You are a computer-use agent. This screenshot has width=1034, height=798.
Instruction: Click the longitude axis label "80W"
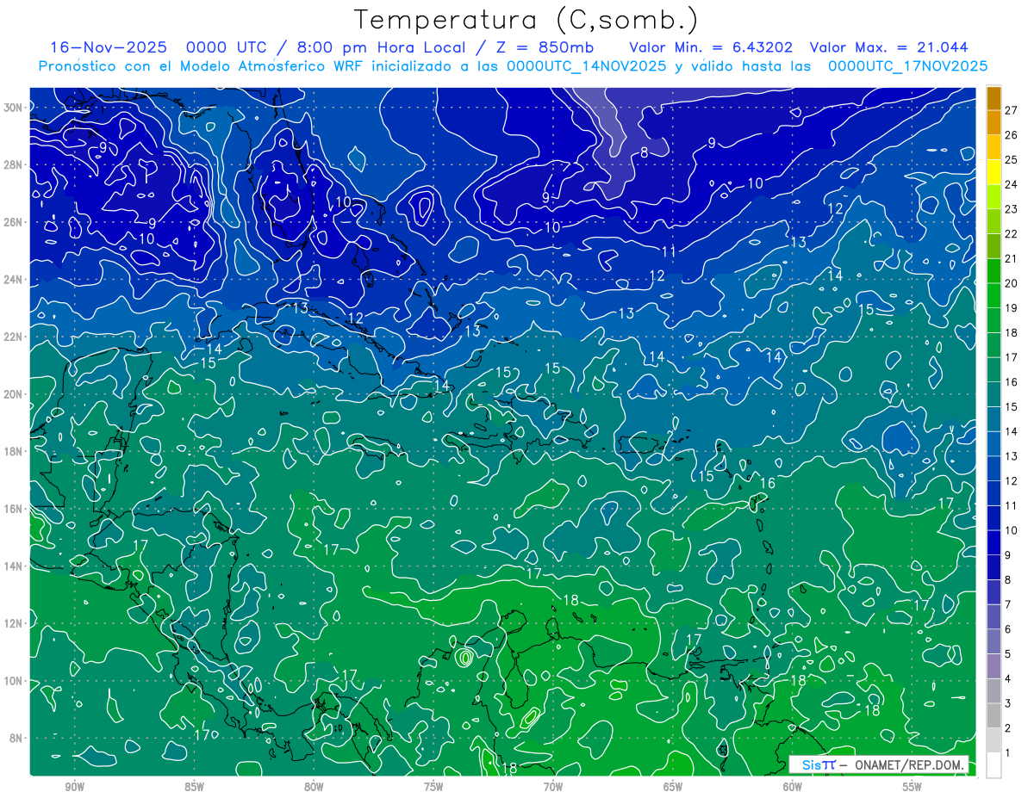coord(314,787)
